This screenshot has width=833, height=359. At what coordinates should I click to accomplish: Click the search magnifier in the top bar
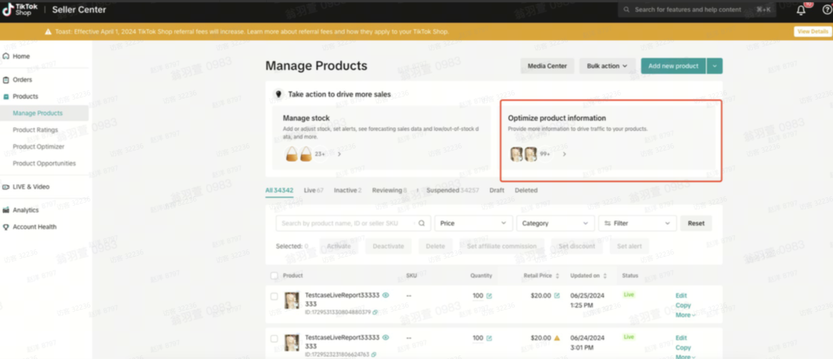626,9
